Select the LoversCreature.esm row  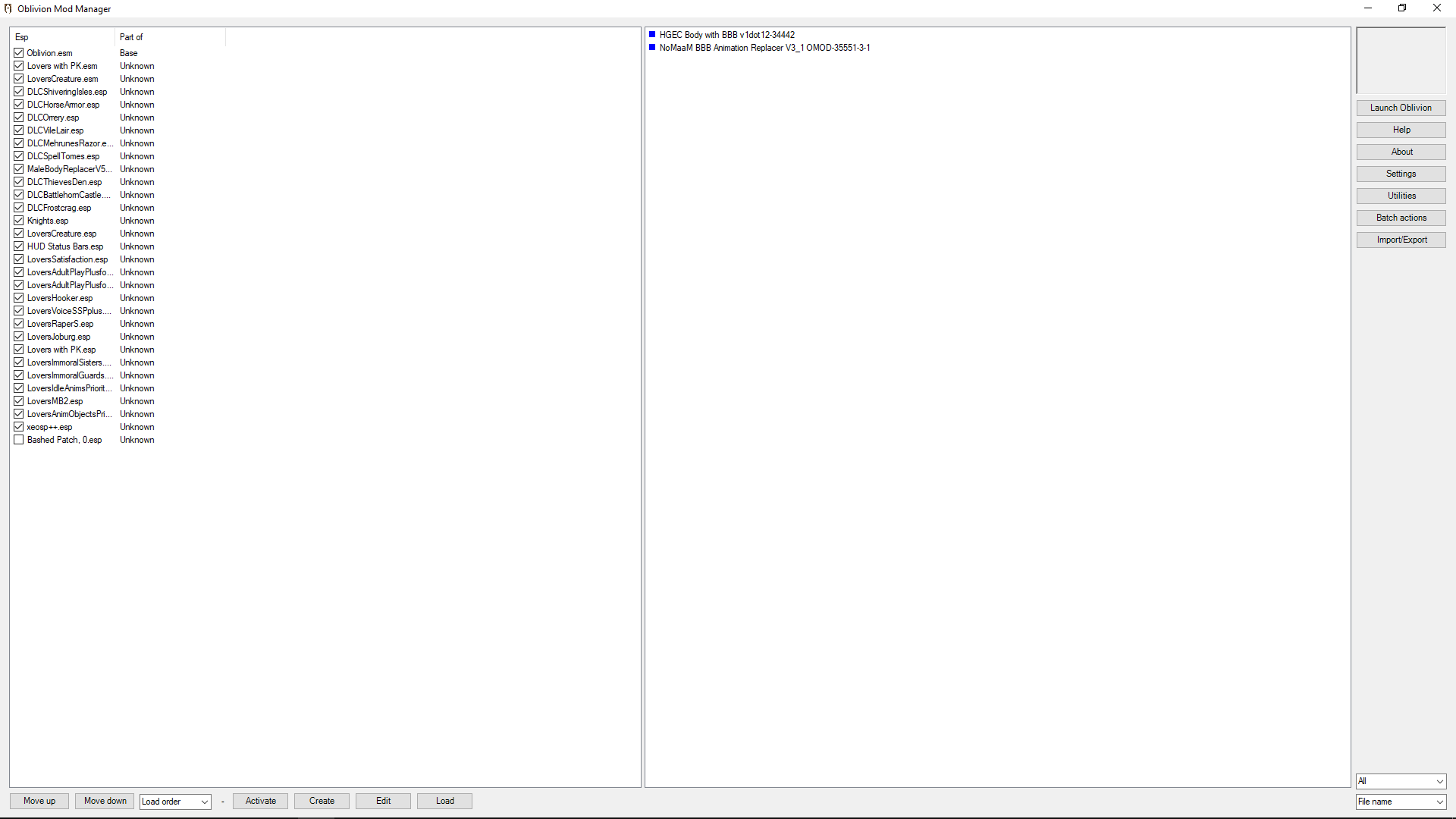pos(62,79)
